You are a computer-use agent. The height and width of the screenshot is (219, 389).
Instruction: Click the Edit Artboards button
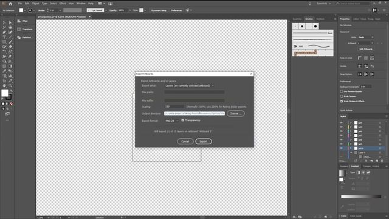click(366, 49)
